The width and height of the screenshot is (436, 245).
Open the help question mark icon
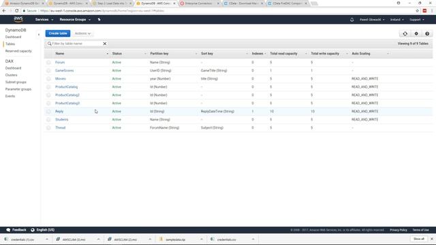[427, 33]
